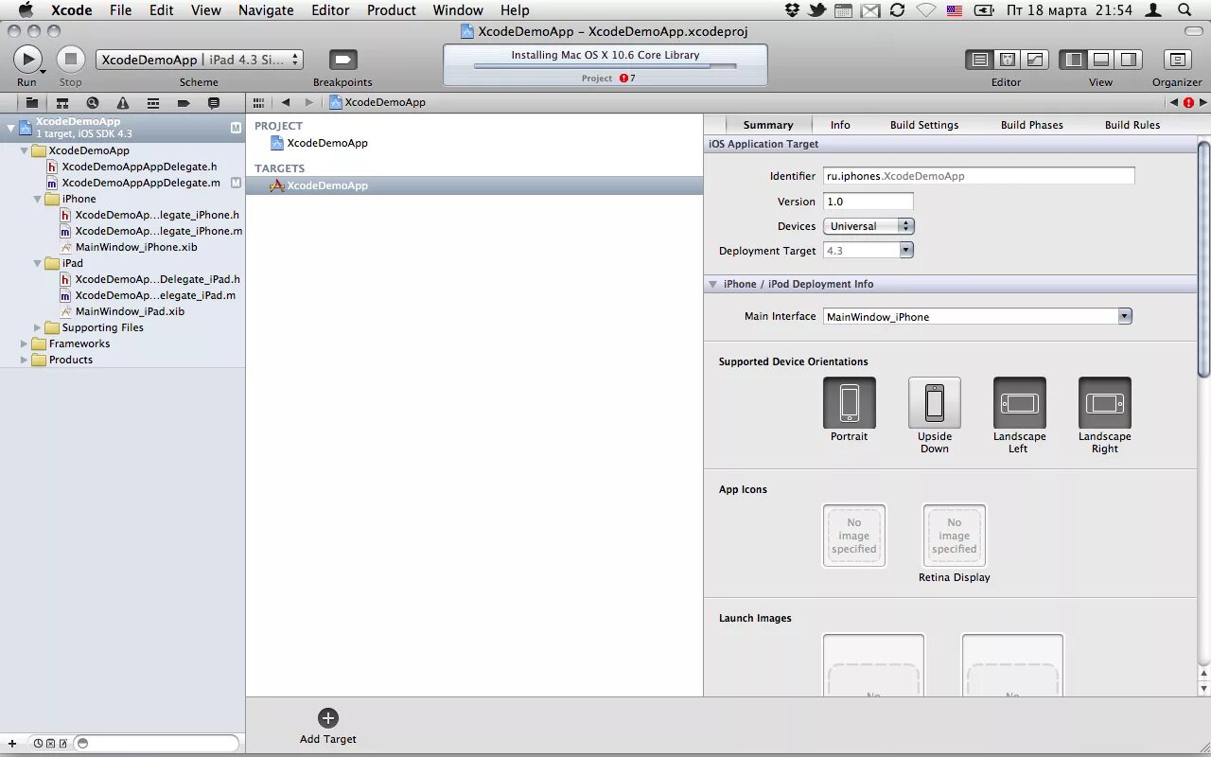Image resolution: width=1211 pixels, height=757 pixels.
Task: Toggle the Debug area view button
Action: click(x=1101, y=60)
